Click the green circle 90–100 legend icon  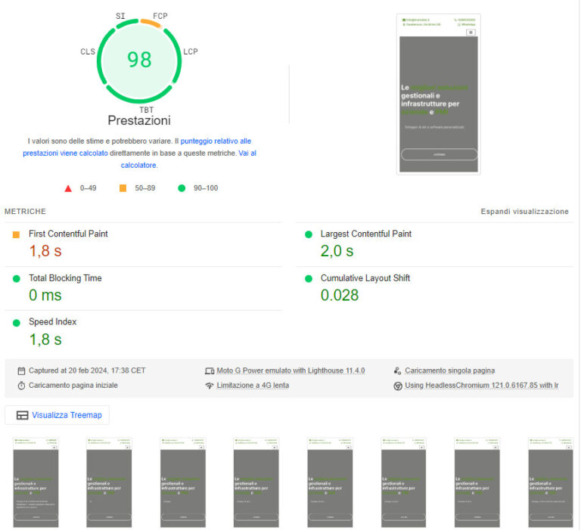pos(182,188)
